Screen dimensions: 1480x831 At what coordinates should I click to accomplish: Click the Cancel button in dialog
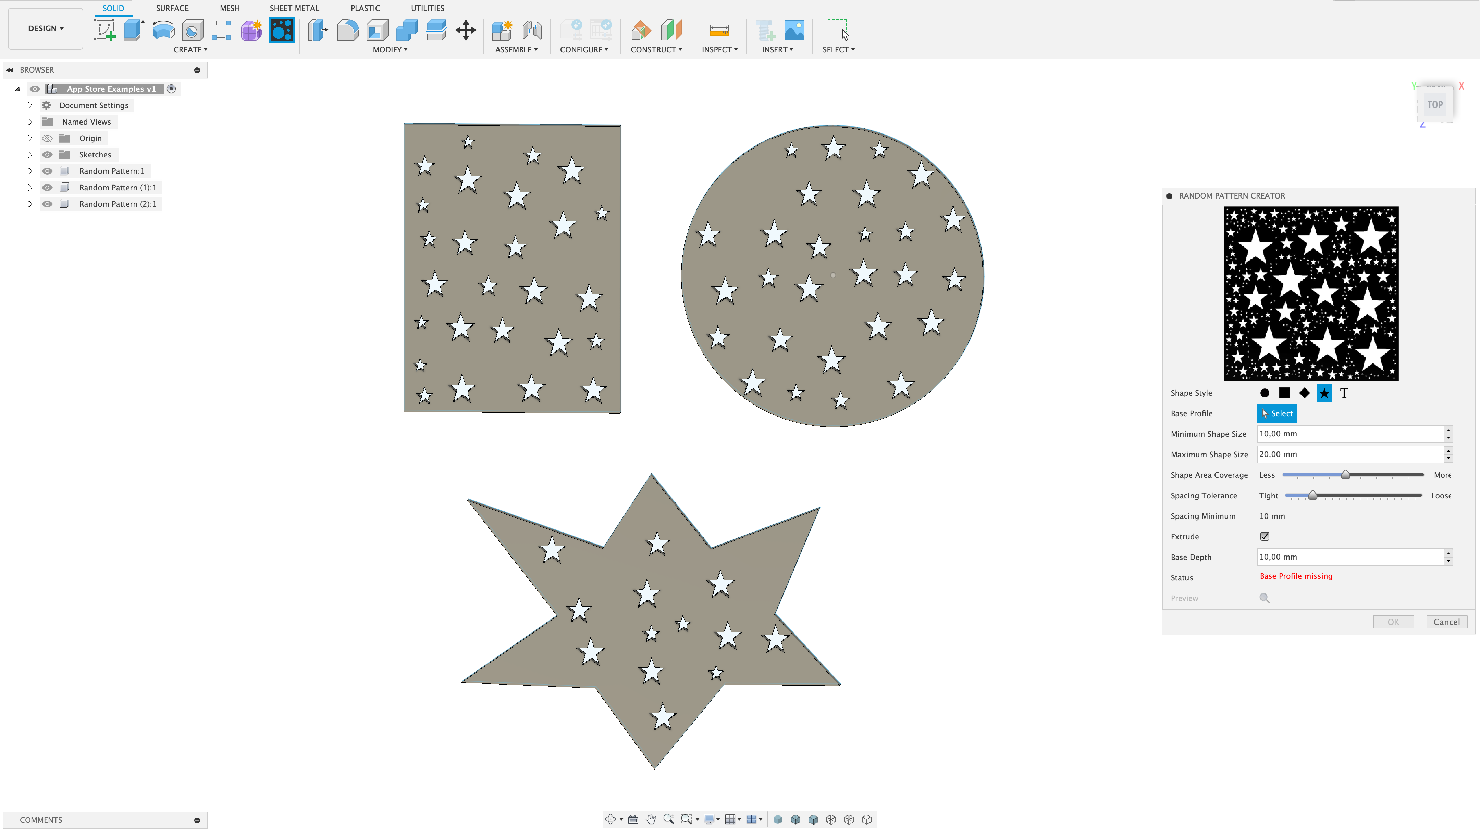[1446, 622]
